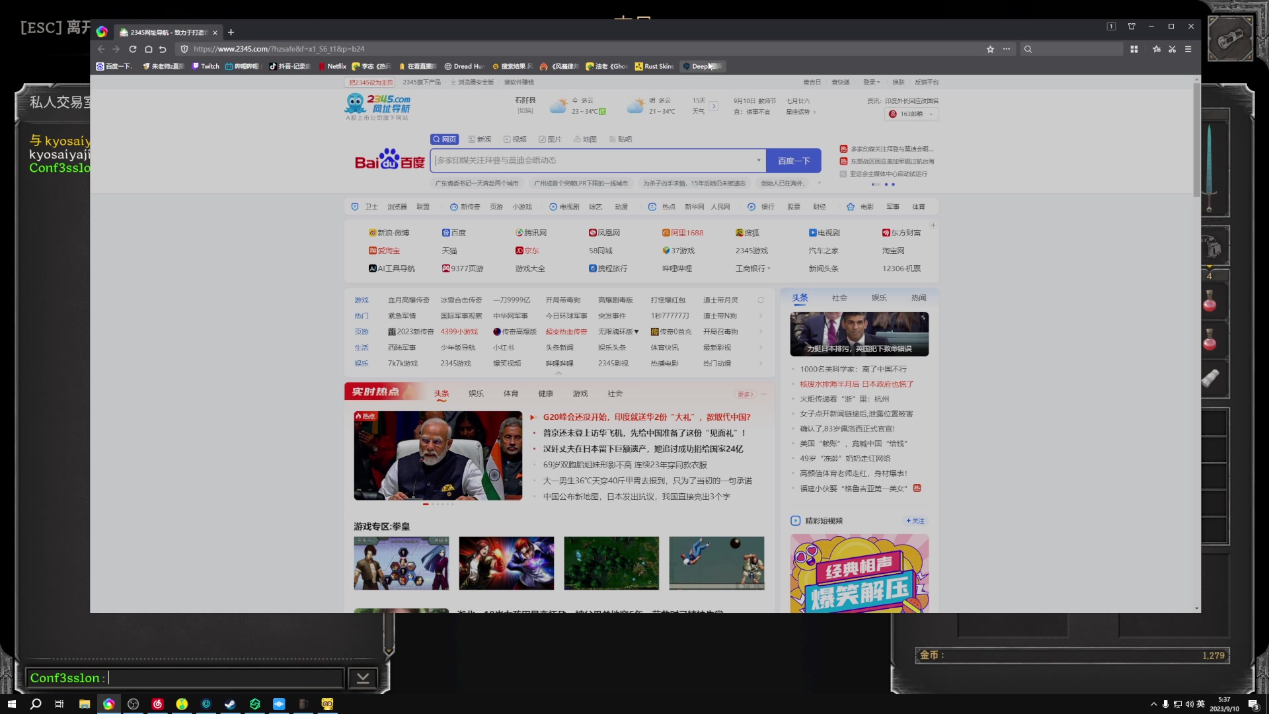Click the game chat collapse arrow button
The width and height of the screenshot is (1269, 714).
pos(363,678)
